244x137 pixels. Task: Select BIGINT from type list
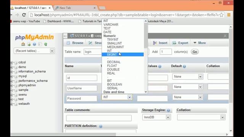point(123,54)
